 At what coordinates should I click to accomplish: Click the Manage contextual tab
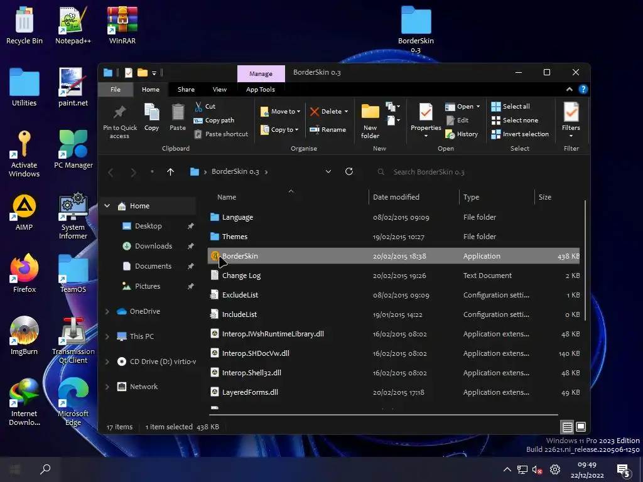[261, 74]
